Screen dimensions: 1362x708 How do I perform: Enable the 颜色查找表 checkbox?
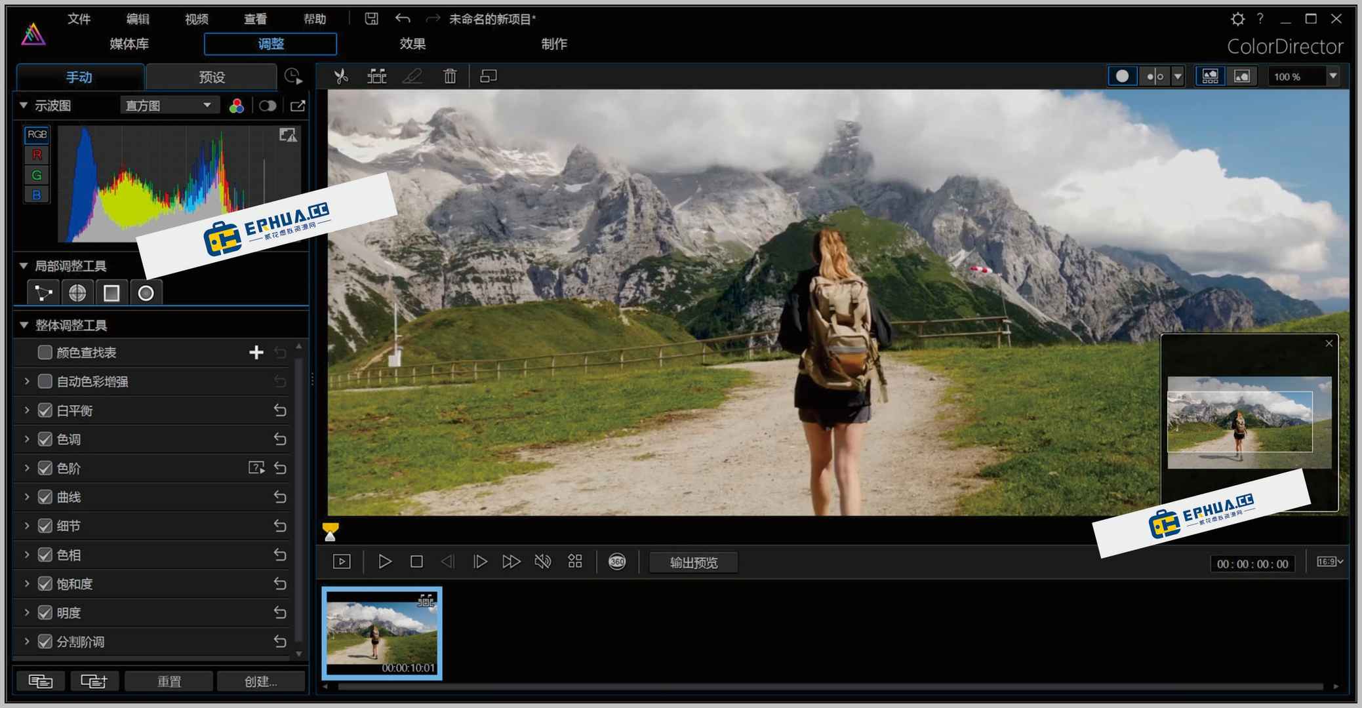click(x=45, y=353)
